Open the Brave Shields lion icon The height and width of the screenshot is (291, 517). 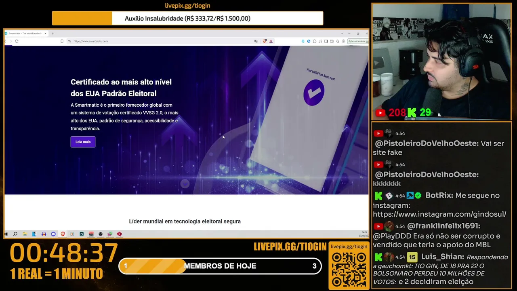pyautogui.click(x=265, y=41)
